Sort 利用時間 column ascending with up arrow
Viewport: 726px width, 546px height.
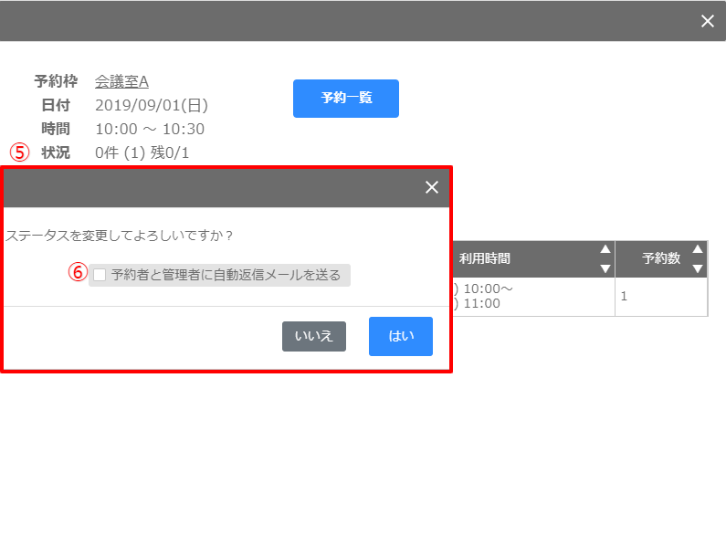pyautogui.click(x=604, y=249)
